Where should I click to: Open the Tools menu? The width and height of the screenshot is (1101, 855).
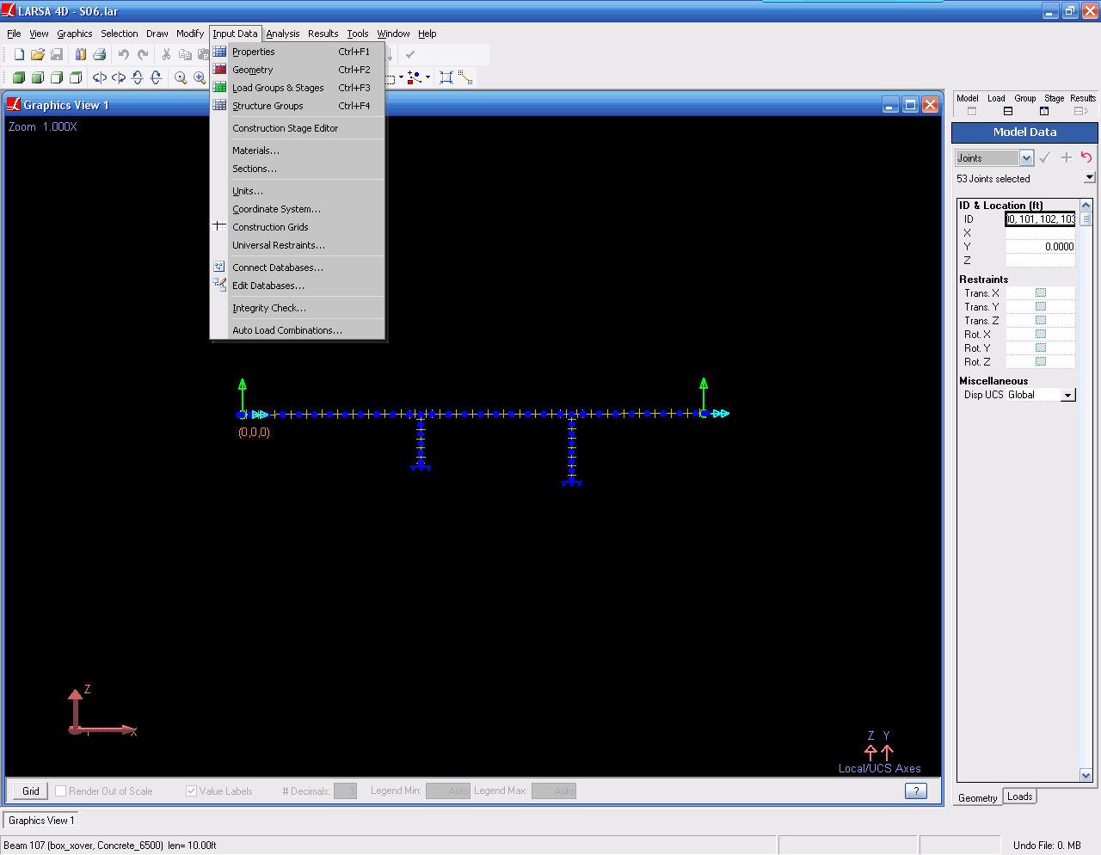[x=358, y=34]
